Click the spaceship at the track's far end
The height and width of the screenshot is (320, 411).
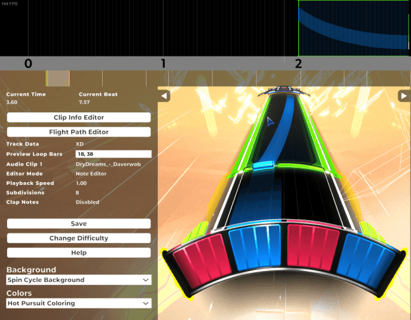[x=284, y=91]
